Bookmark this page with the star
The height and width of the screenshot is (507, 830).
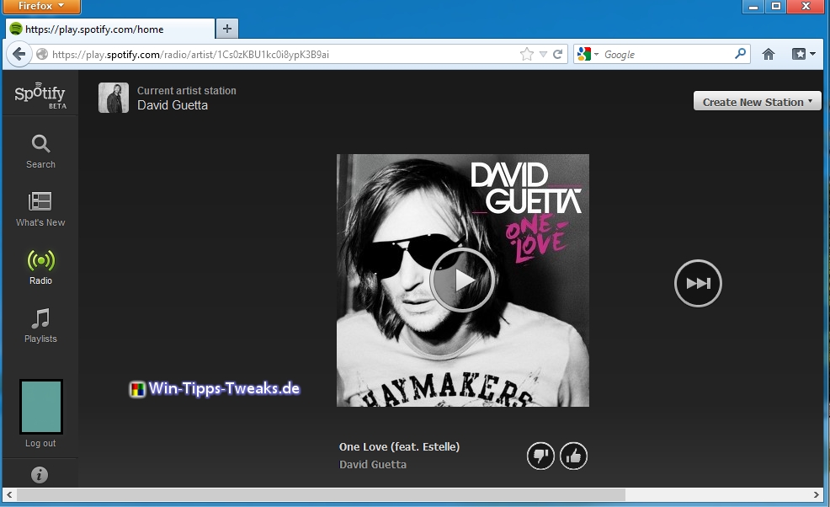coord(527,54)
